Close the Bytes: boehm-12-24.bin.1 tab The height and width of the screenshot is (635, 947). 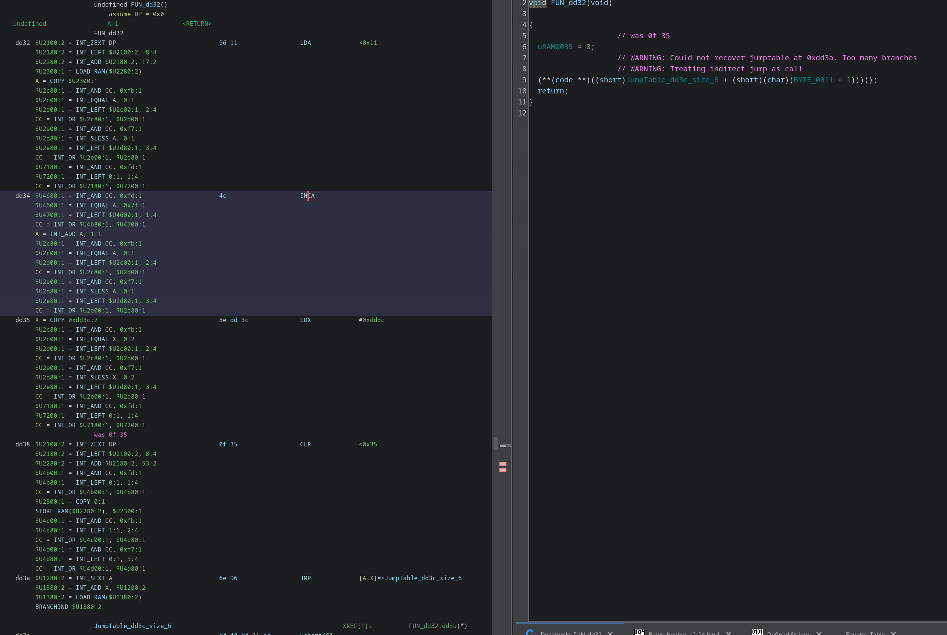729,632
